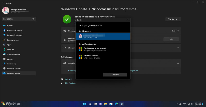Show hidden tray icons chevron

[177, 104]
